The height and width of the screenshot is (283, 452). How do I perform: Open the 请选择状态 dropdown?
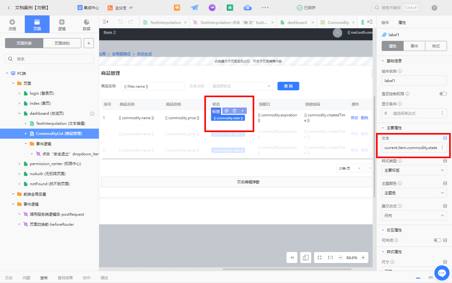pos(241,86)
